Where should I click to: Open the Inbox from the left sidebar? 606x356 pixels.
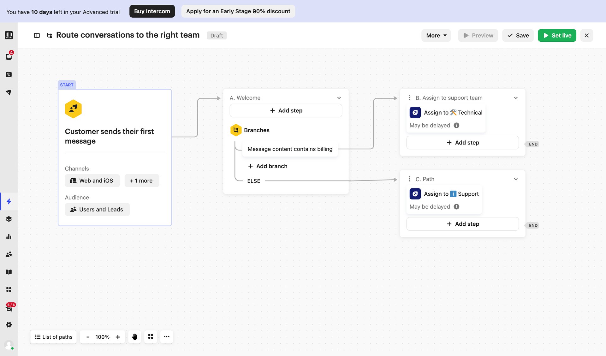(x=9, y=56)
